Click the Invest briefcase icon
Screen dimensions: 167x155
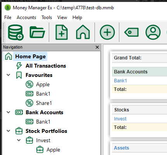coord(29,140)
